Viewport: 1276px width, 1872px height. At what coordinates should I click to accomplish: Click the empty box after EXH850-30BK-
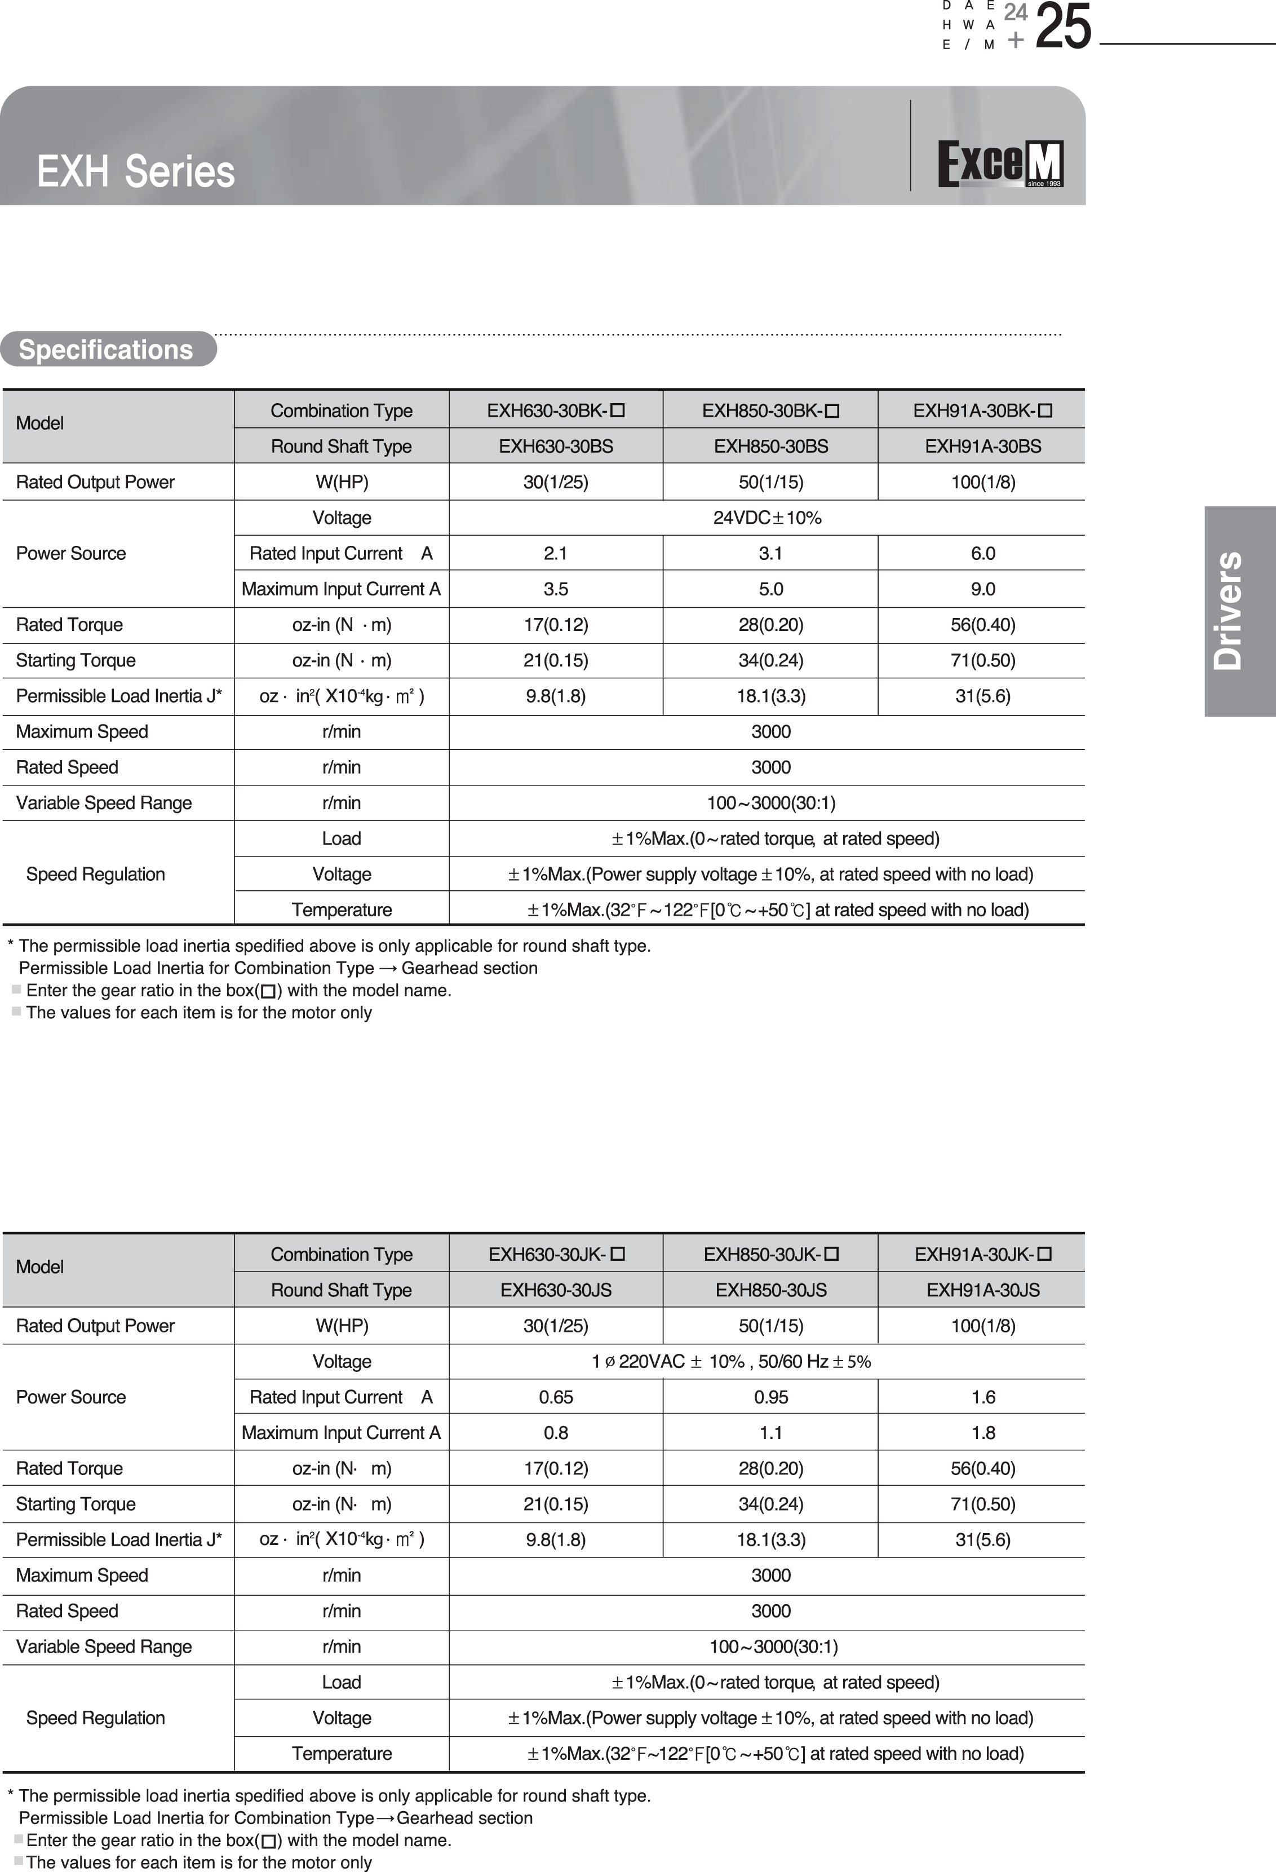832,411
